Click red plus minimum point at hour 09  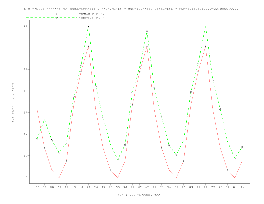click(x=59, y=178)
